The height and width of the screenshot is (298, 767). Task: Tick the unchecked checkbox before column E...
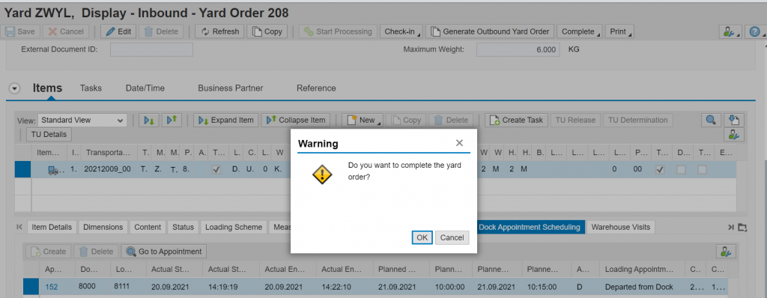[702, 170]
